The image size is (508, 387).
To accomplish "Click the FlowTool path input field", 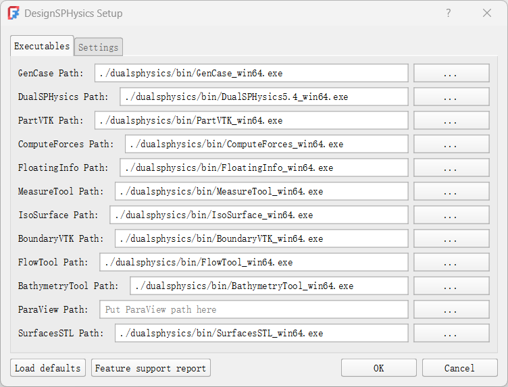I will point(253,263).
